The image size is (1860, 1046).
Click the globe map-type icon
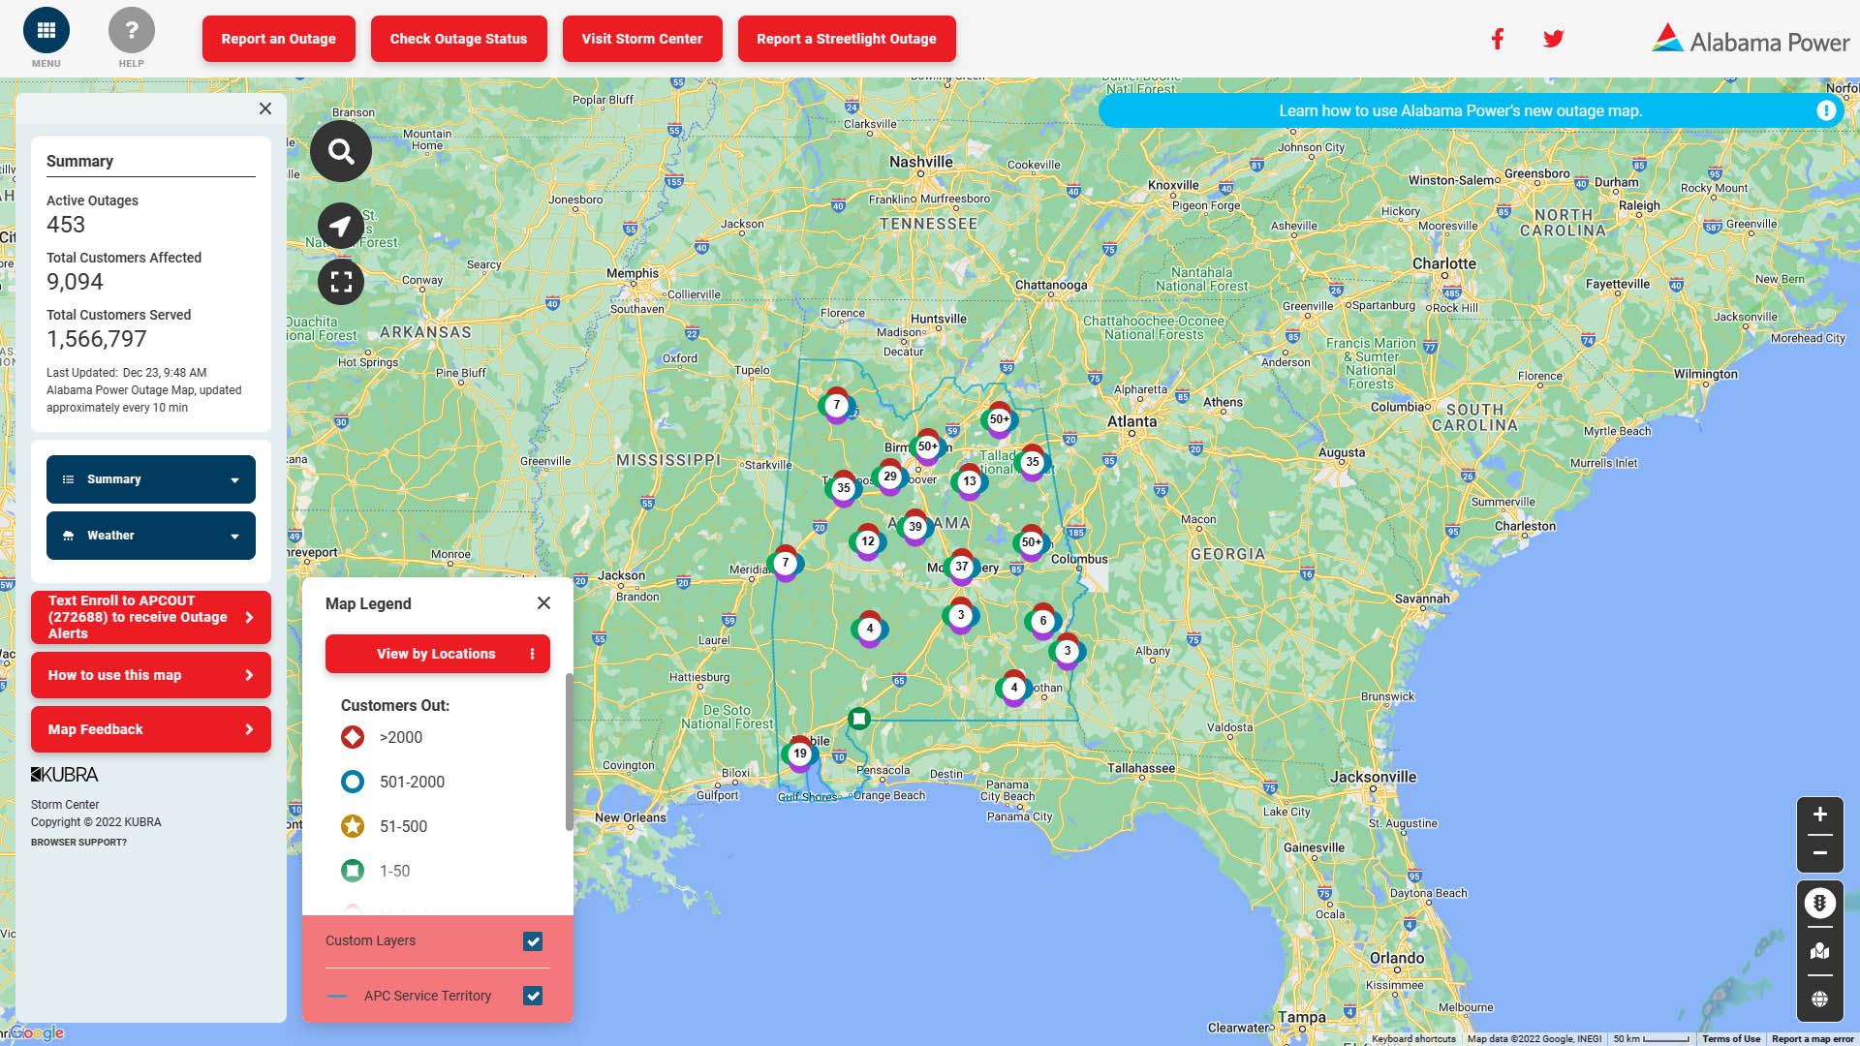tap(1819, 999)
